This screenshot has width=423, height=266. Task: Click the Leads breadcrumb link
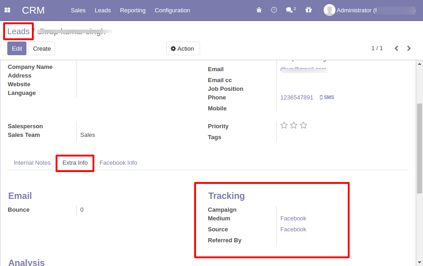[x=18, y=31]
